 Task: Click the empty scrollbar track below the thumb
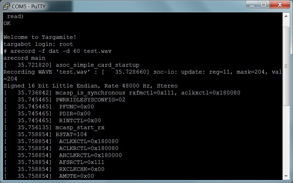[286, 139]
